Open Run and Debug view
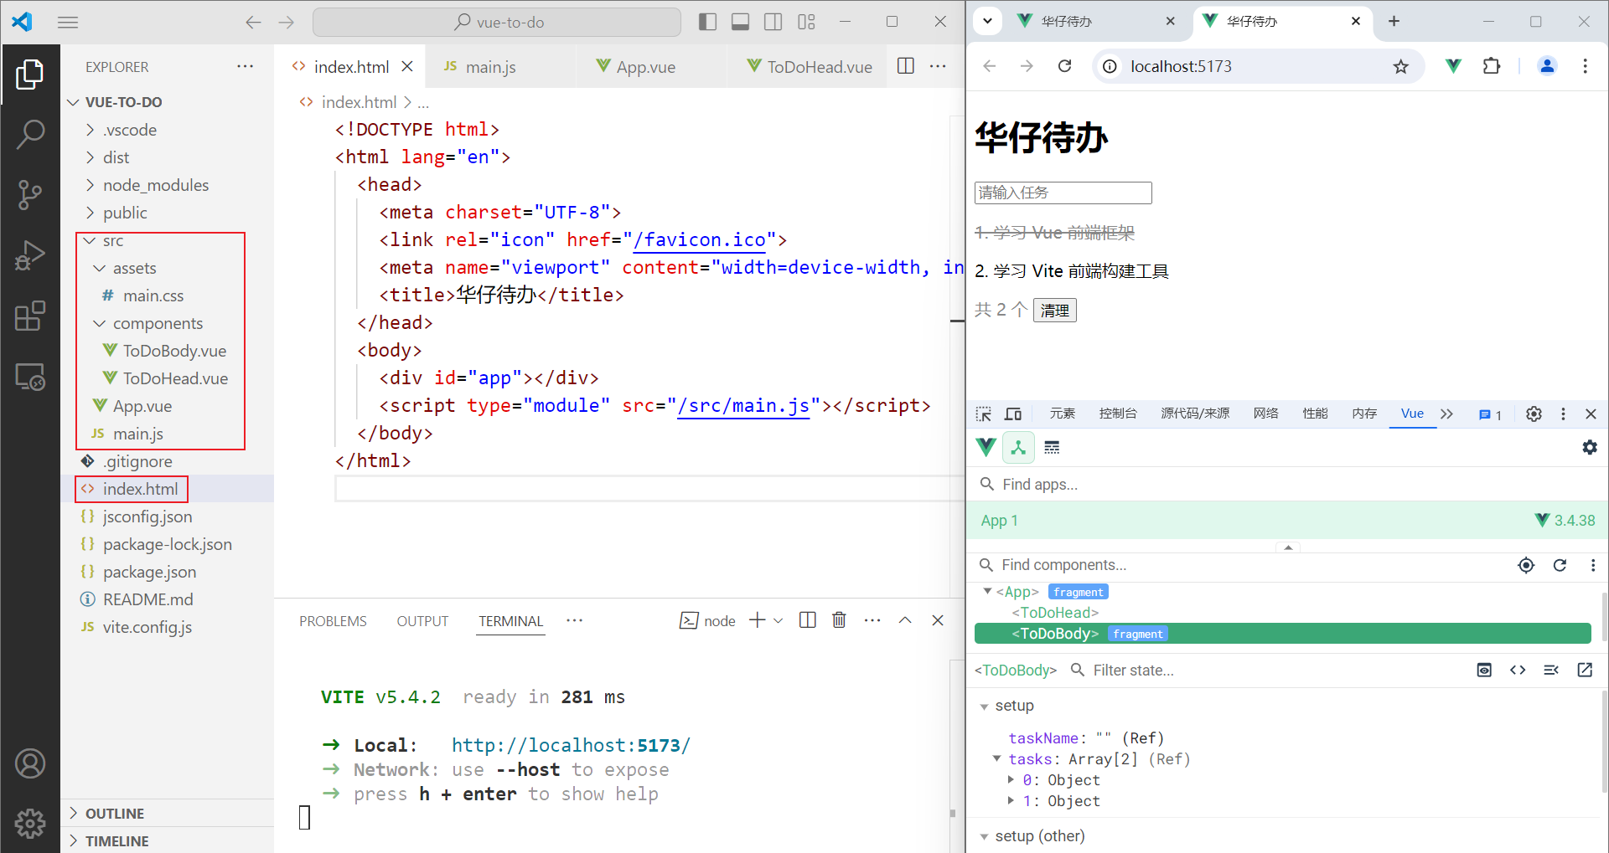 30,255
